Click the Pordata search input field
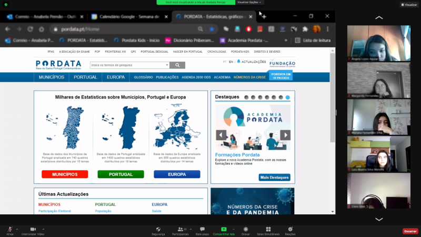This screenshot has width=421, height=237. pos(129,65)
